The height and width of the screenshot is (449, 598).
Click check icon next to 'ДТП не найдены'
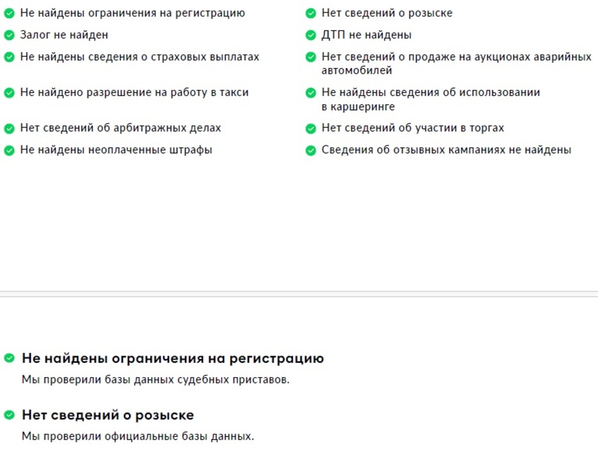click(311, 35)
